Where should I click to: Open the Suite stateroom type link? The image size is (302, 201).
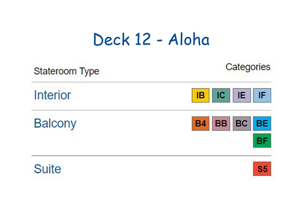coord(47,169)
